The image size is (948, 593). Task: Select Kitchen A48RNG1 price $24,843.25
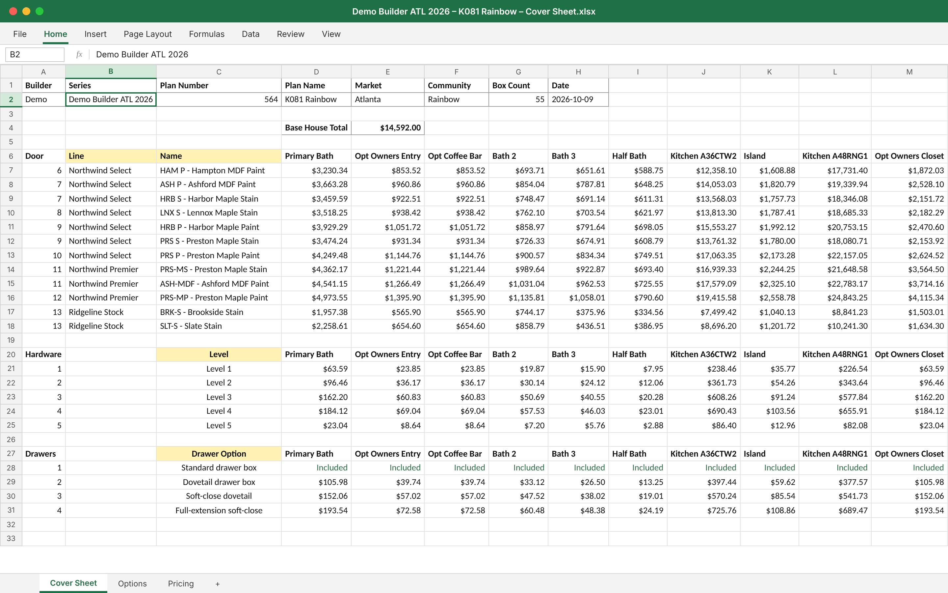pyautogui.click(x=835, y=298)
